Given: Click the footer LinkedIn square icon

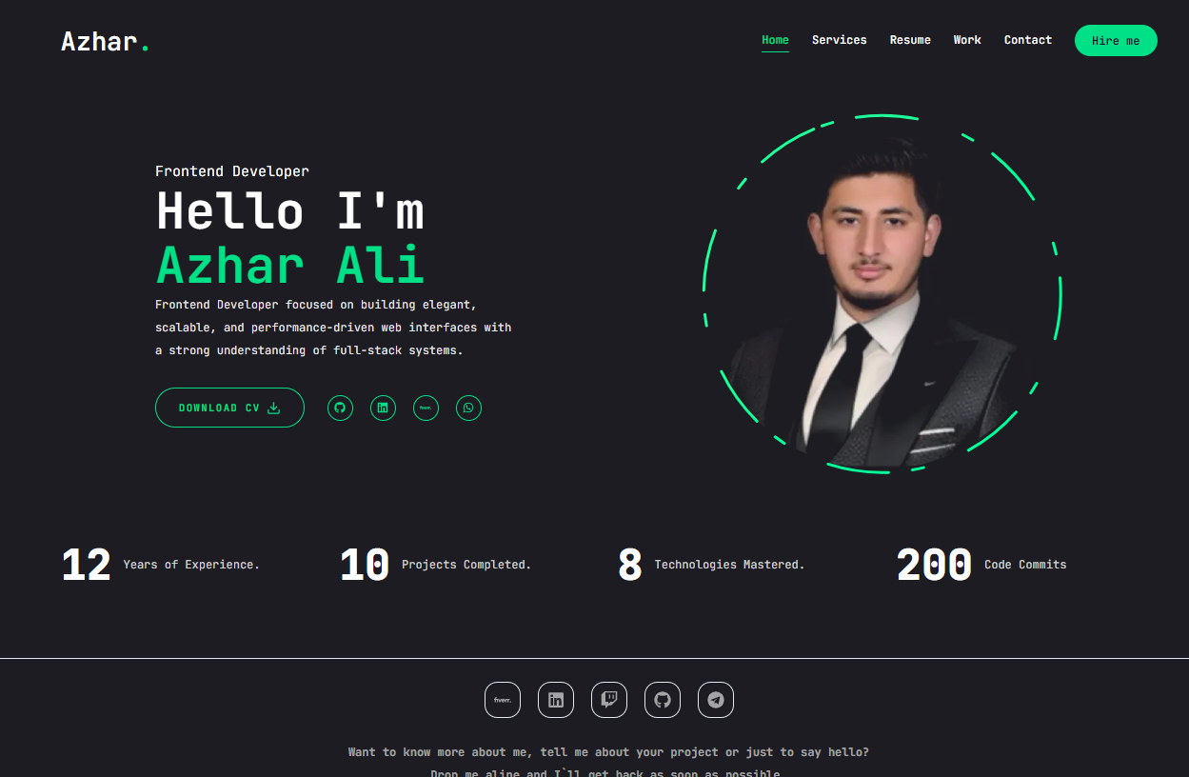Looking at the screenshot, I should (x=556, y=700).
